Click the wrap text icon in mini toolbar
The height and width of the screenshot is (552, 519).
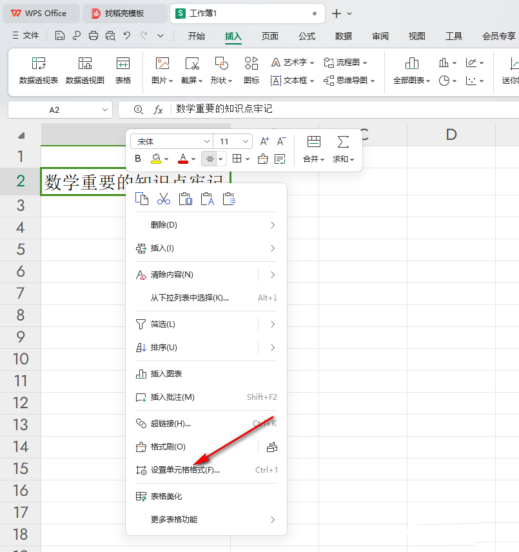pyautogui.click(x=280, y=159)
